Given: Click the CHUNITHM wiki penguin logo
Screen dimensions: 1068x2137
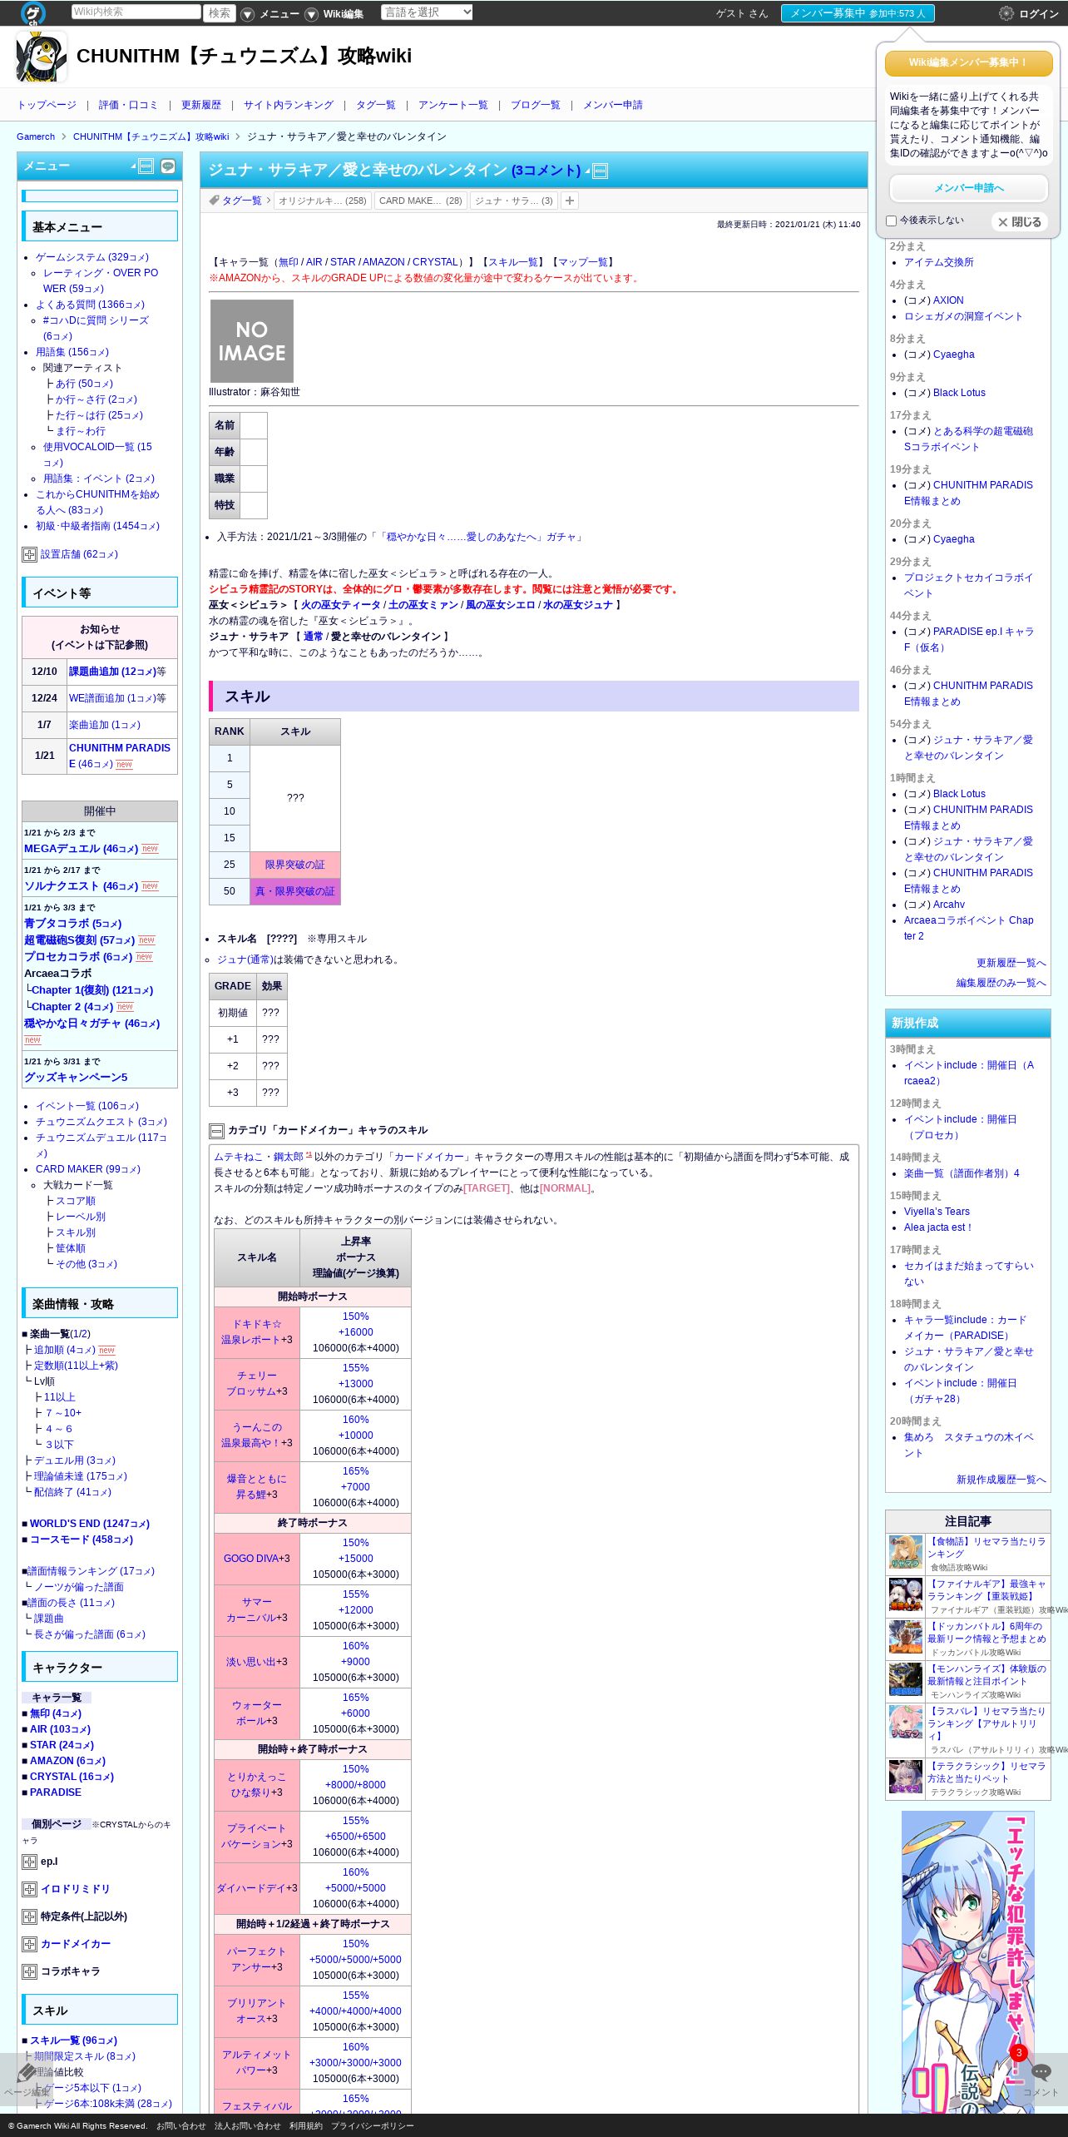Looking at the screenshot, I should tap(41, 57).
